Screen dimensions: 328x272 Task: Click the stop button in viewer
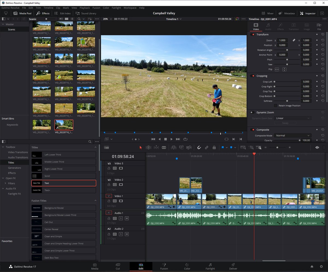tap(165, 139)
